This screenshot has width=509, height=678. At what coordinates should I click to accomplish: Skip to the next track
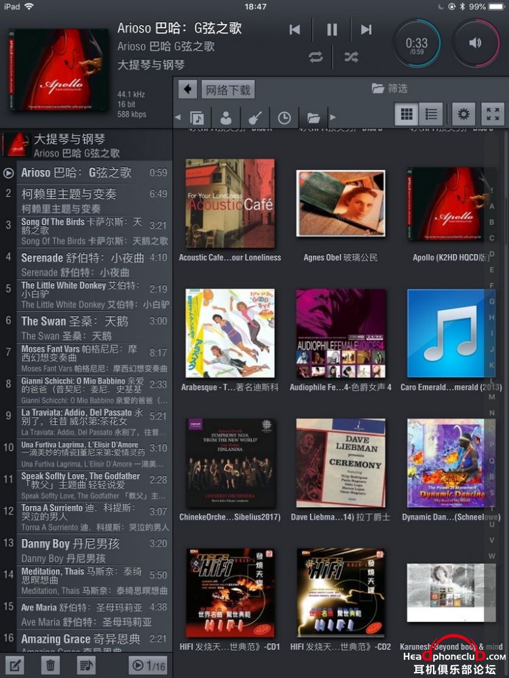[x=366, y=29]
